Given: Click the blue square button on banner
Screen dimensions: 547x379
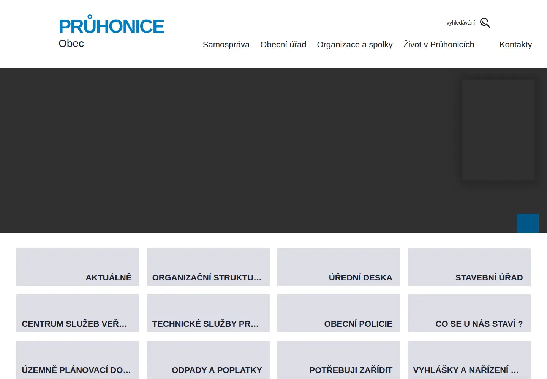Looking at the screenshot, I should click(x=528, y=223).
